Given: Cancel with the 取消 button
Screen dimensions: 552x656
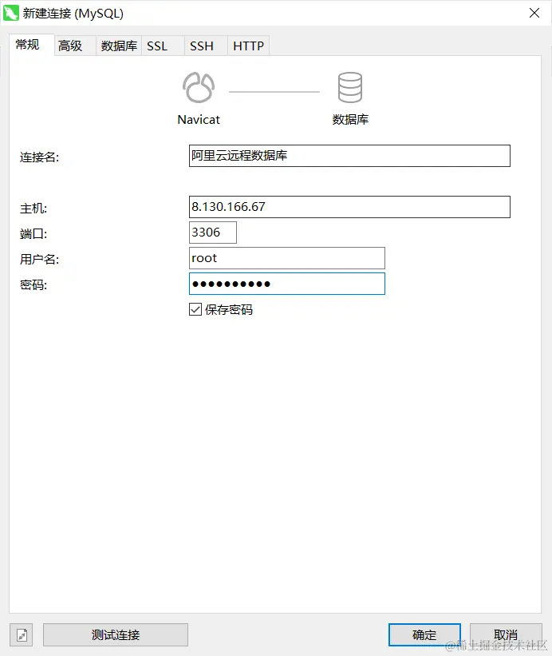Looking at the screenshot, I should (x=506, y=635).
